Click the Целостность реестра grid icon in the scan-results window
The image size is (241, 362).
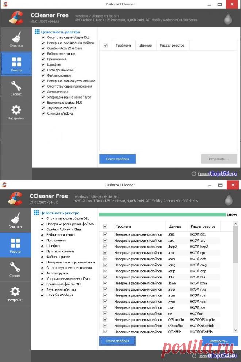coord(37,213)
